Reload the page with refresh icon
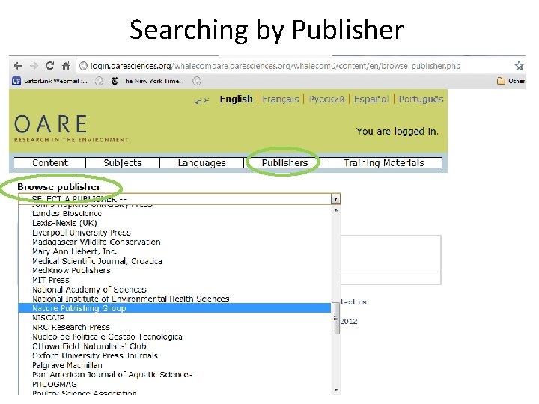Viewport: 539px width, 404px height. click(x=50, y=65)
